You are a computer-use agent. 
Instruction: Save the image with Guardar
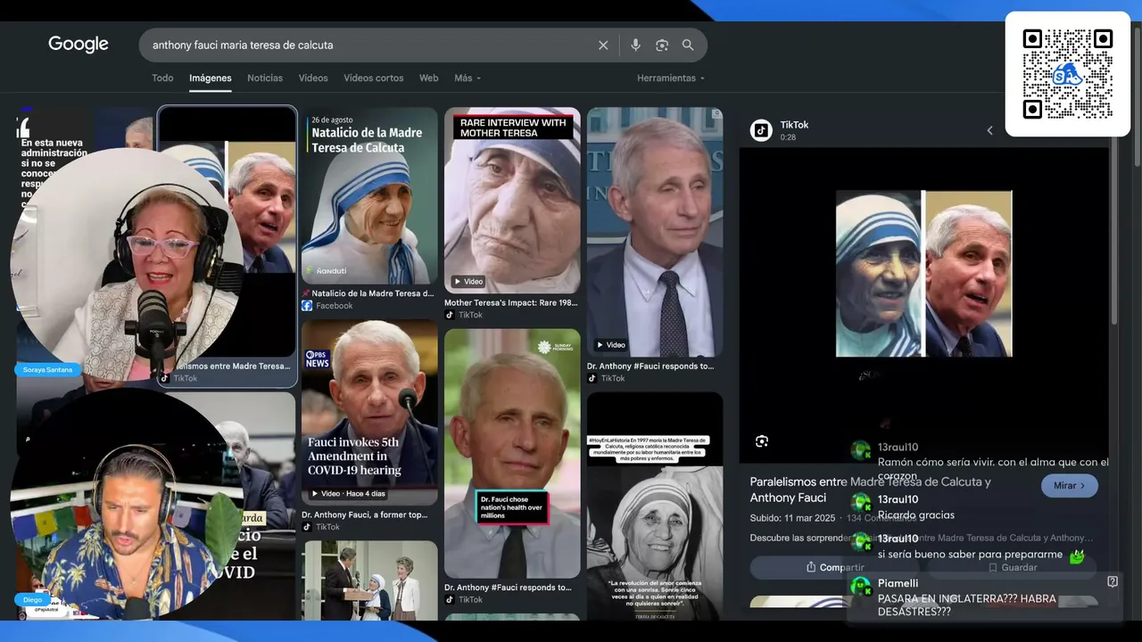1013,567
